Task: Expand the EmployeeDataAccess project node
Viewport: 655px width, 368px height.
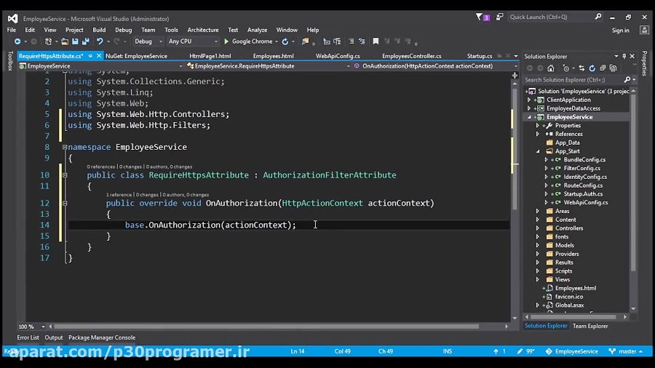Action: tap(529, 108)
